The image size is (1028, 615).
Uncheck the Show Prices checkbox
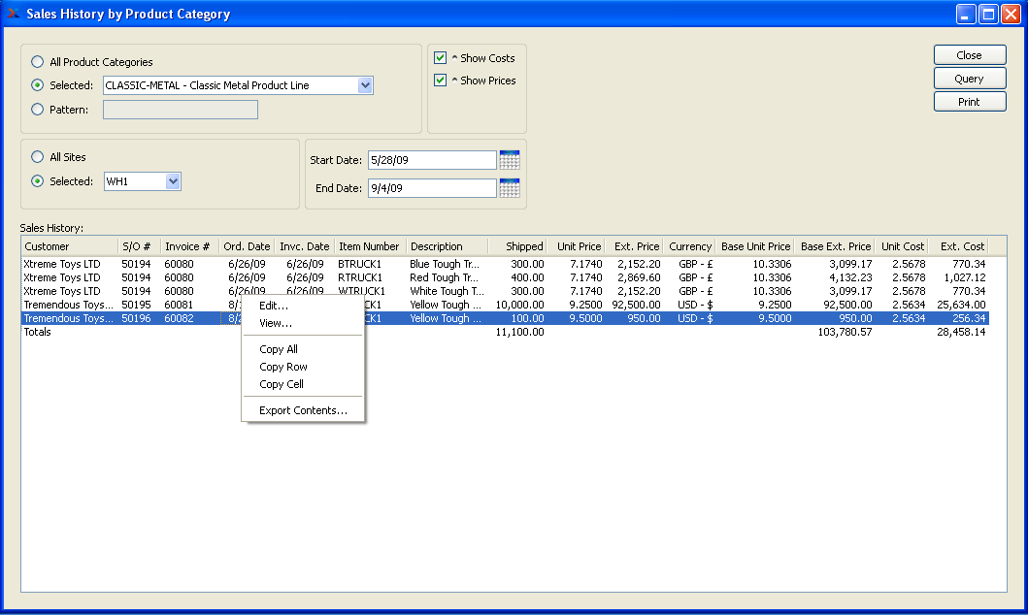(441, 81)
